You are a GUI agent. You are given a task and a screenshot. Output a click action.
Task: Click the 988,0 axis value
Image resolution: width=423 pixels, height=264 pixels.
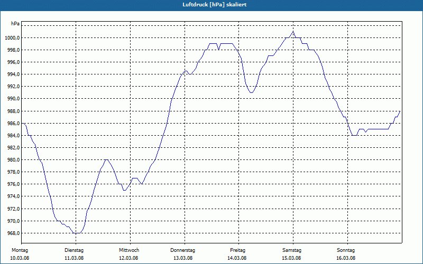[x=13, y=111]
